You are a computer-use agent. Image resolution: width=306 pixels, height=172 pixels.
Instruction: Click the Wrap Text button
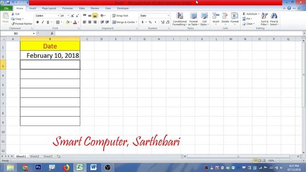pyautogui.click(x=120, y=16)
